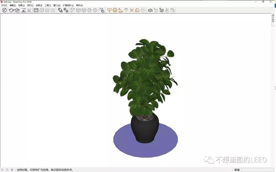Apply tri-planar projection (world) cube icon
The height and width of the screenshot is (172, 276).
(78, 10)
